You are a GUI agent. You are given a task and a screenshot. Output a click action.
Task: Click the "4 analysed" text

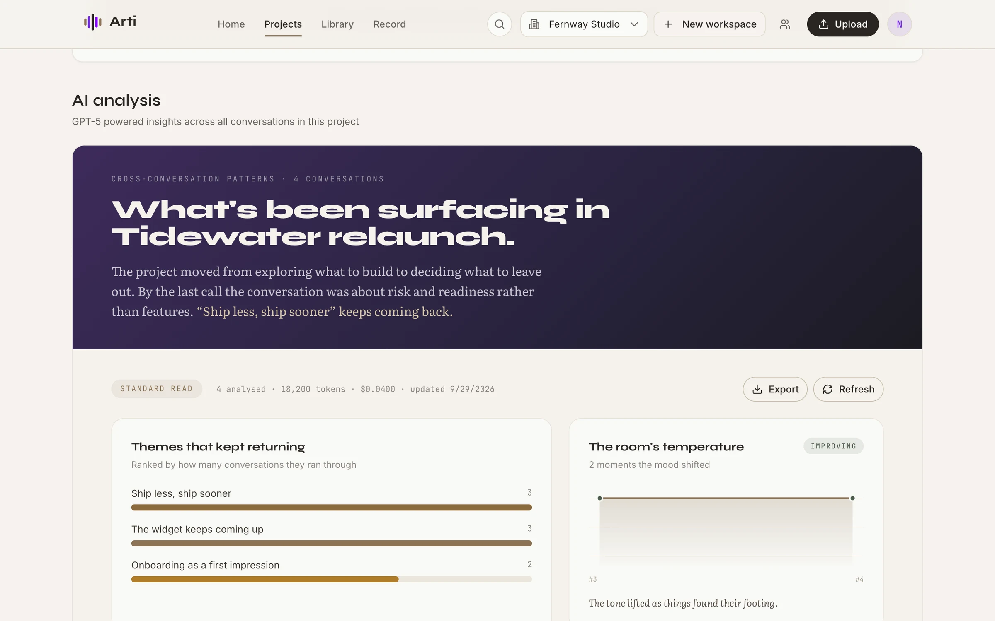(x=241, y=389)
